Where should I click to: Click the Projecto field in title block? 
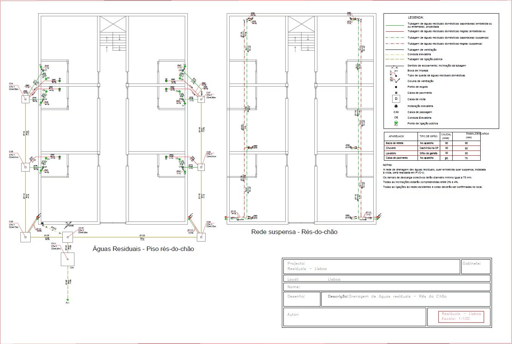click(x=371, y=267)
